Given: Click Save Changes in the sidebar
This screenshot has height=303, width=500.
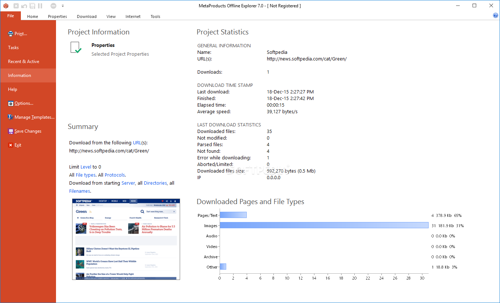Looking at the screenshot, I should pyautogui.click(x=28, y=131).
